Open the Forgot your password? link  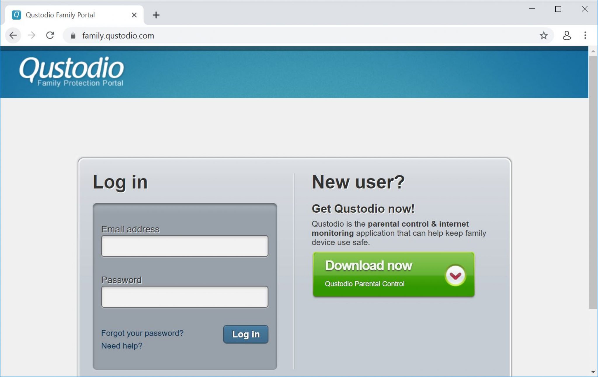pos(142,333)
